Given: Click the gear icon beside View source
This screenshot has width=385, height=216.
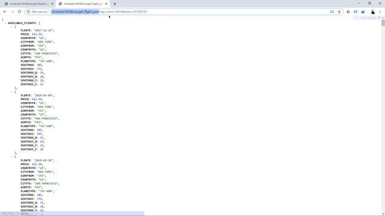Looking at the screenshot, I should click(x=379, y=17).
